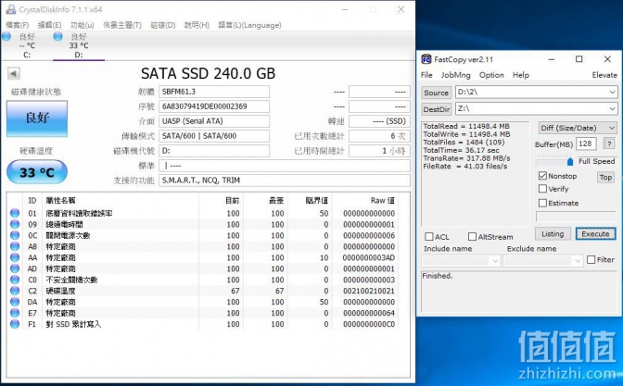Expand the Source path dropdown

click(612, 92)
